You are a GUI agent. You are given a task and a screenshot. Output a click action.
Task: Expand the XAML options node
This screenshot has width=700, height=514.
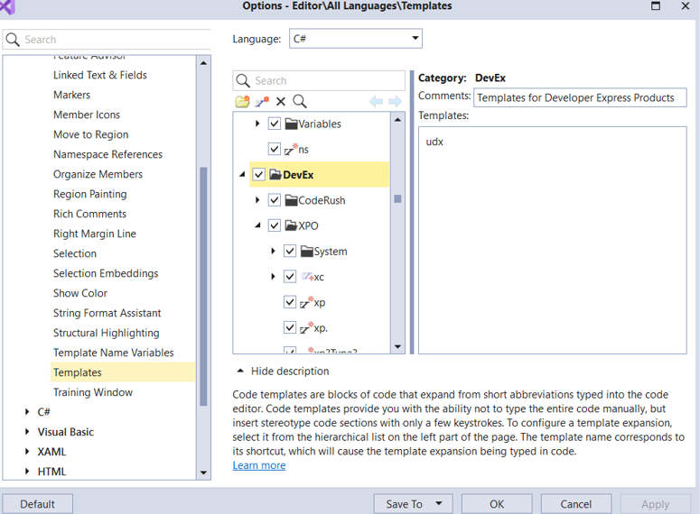27,452
